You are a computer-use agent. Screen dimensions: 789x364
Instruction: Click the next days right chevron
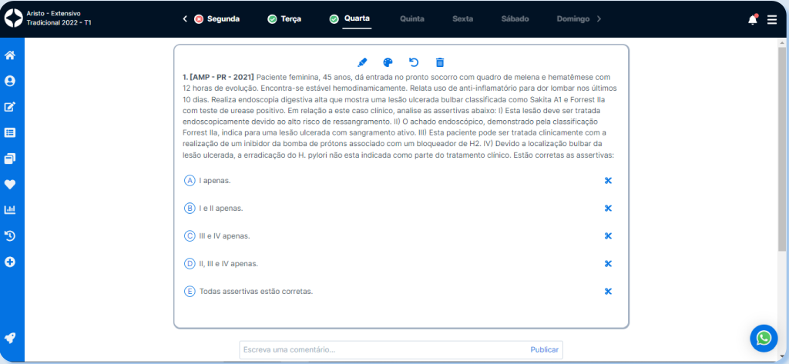click(599, 18)
